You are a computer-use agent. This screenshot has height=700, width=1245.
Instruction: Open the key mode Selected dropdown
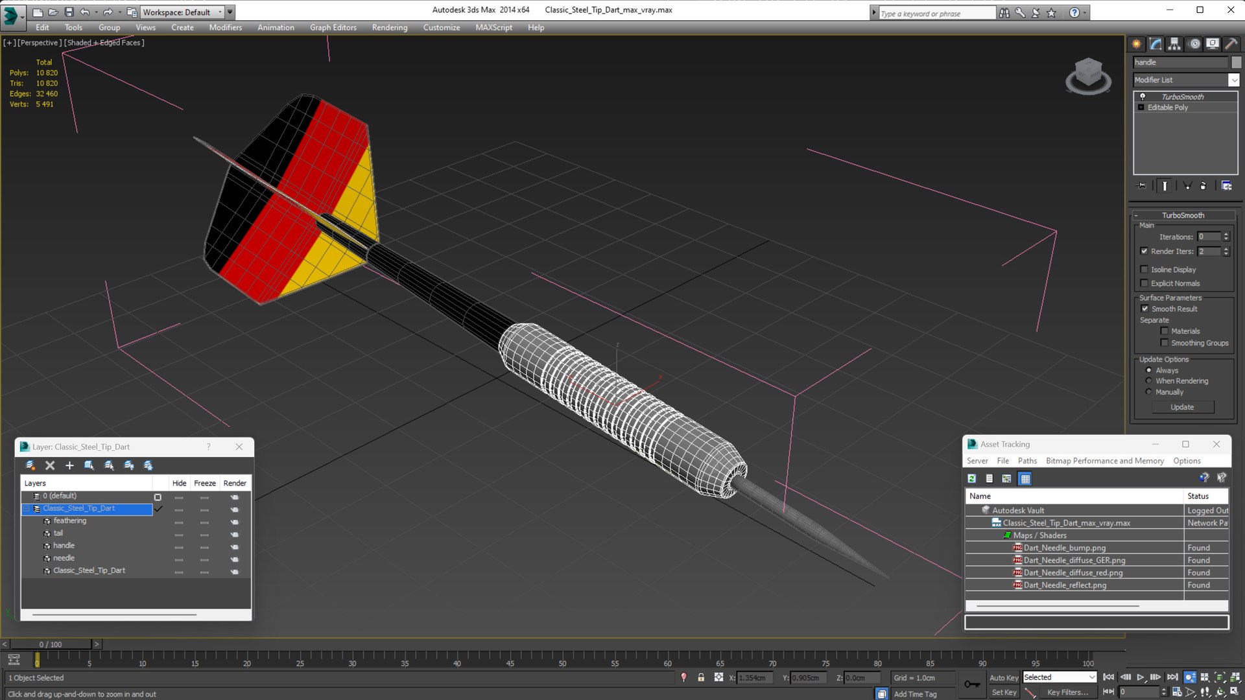(1059, 677)
